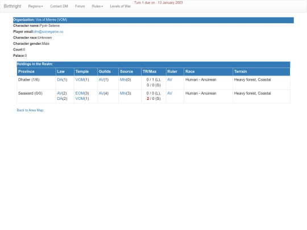Viewport: 307px width, 230px height.
Task: Click the Temple column header
Action: (x=86, y=72)
